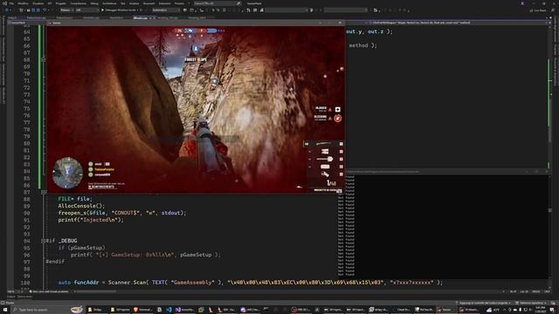The image size is (559, 314).
Task: Click Seleziona repository in status bar
Action: coord(531,303)
